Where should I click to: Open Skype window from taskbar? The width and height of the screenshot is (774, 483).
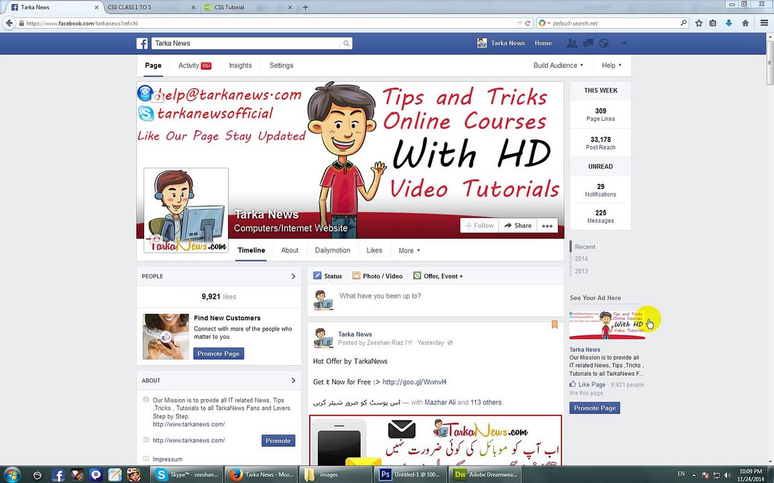point(187,474)
